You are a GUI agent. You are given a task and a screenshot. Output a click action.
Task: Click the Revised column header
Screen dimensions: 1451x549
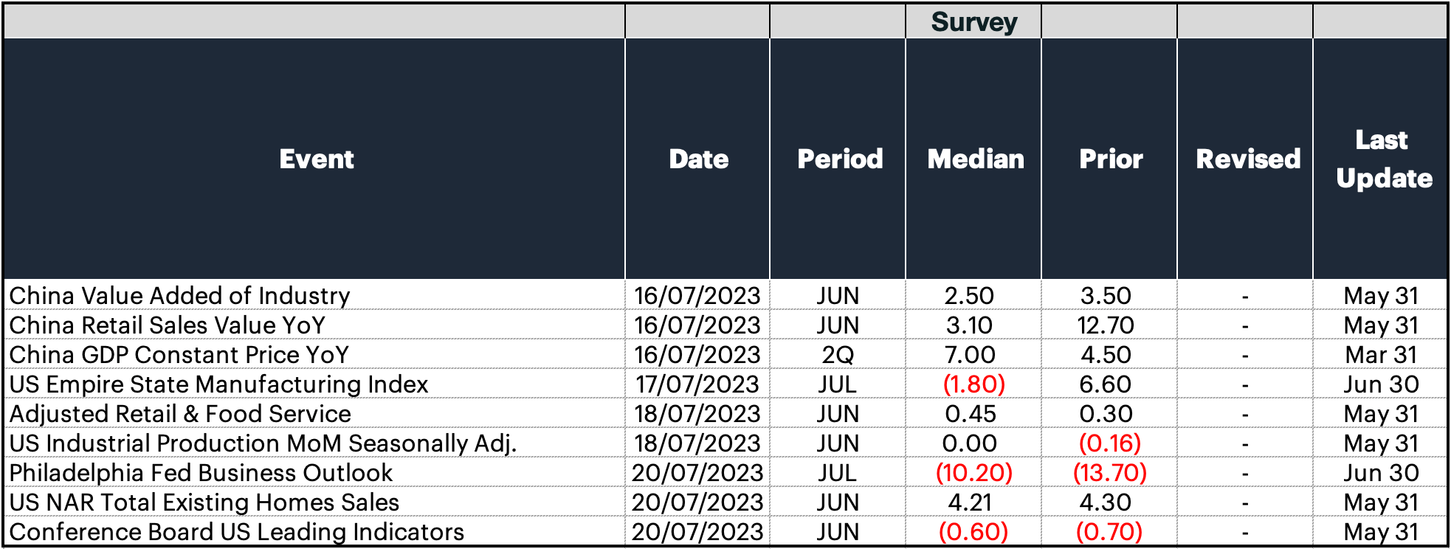[x=1247, y=159]
